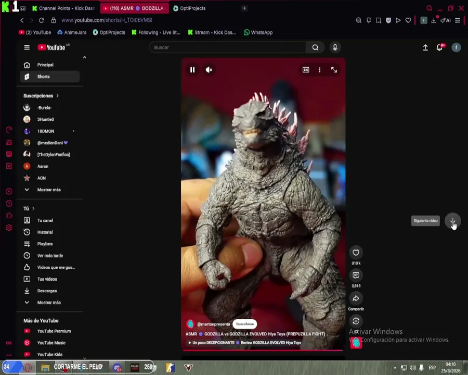The width and height of the screenshot is (468, 375).
Task: Open the Opera sidebar settings gear
Action: click(9, 228)
